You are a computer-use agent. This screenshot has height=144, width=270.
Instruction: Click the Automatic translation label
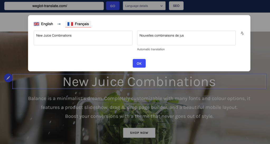[151, 49]
